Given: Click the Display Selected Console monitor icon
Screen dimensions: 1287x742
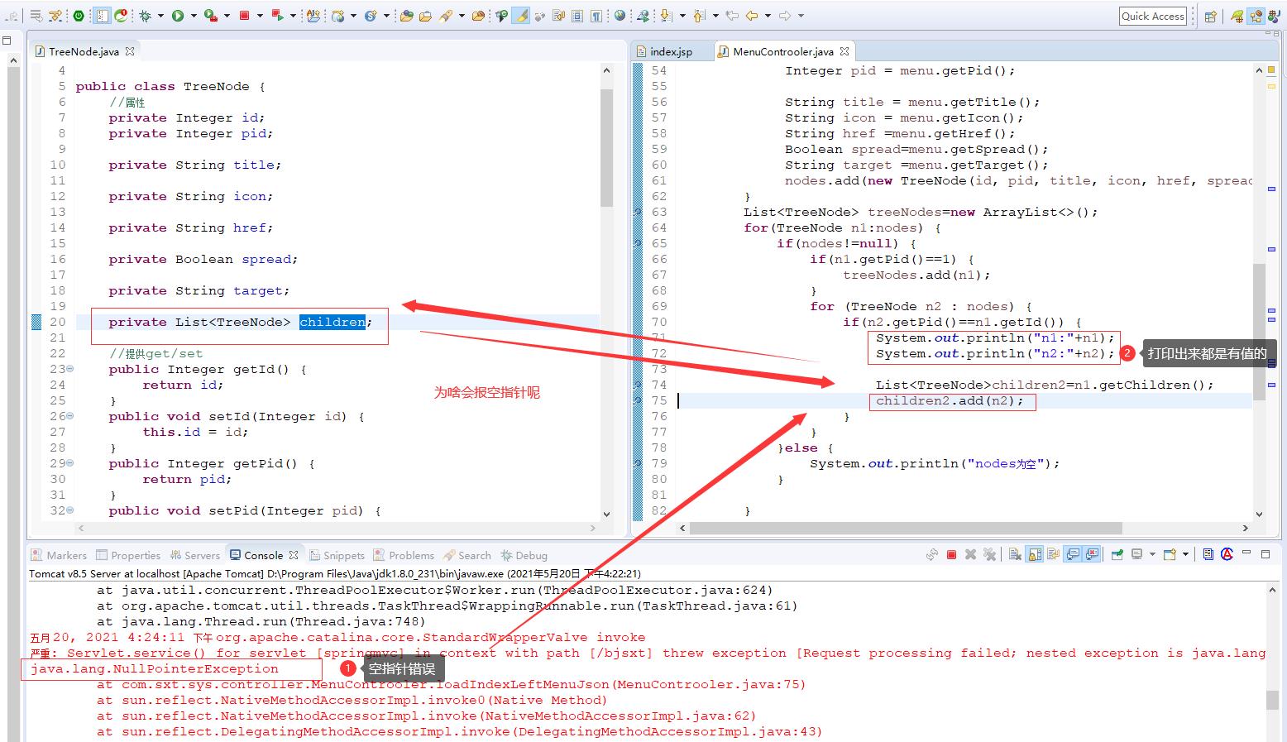Looking at the screenshot, I should (1136, 554).
